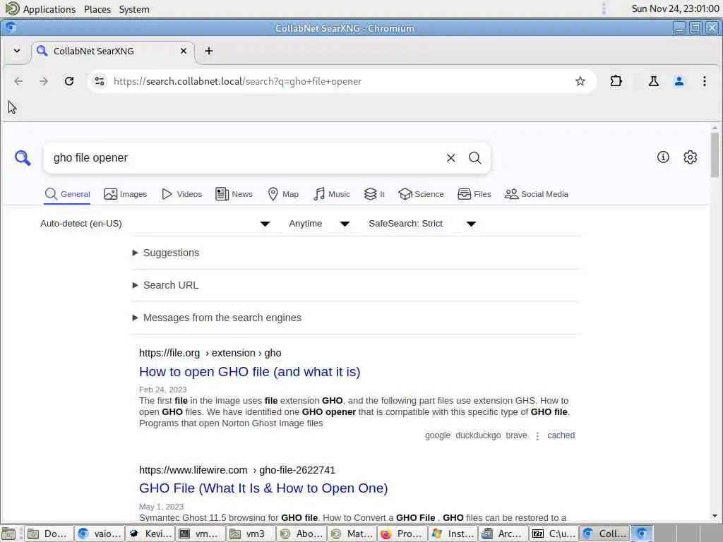Switch to the Music category
This screenshot has width=723, height=542.
tap(332, 194)
